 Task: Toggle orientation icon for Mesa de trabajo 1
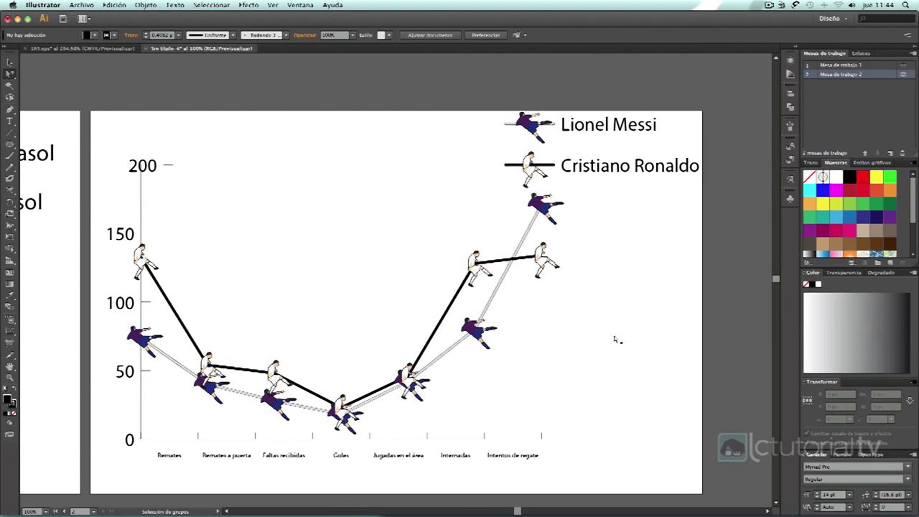(x=903, y=65)
